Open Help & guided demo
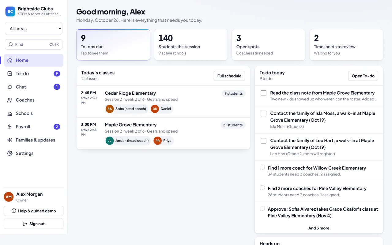Viewport: 392px width, 245px height. tap(34, 211)
